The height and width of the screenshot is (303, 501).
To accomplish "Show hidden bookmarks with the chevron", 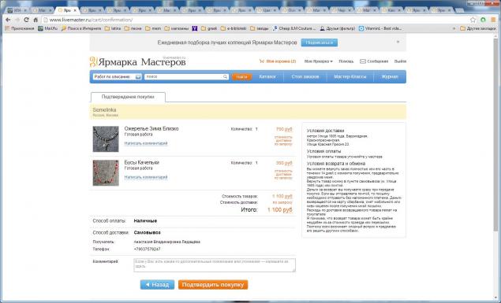I will [x=454, y=28].
